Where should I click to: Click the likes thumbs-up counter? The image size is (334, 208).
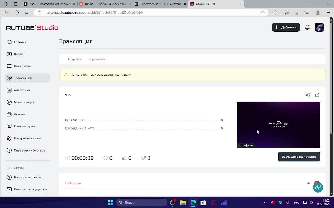[x=127, y=158]
